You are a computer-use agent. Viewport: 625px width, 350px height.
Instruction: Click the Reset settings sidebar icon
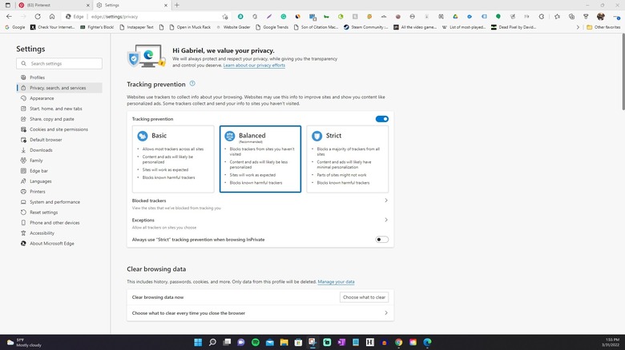tap(23, 213)
